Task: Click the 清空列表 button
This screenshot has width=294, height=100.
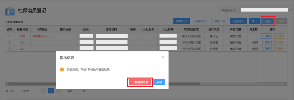Action: pyautogui.click(x=201, y=21)
